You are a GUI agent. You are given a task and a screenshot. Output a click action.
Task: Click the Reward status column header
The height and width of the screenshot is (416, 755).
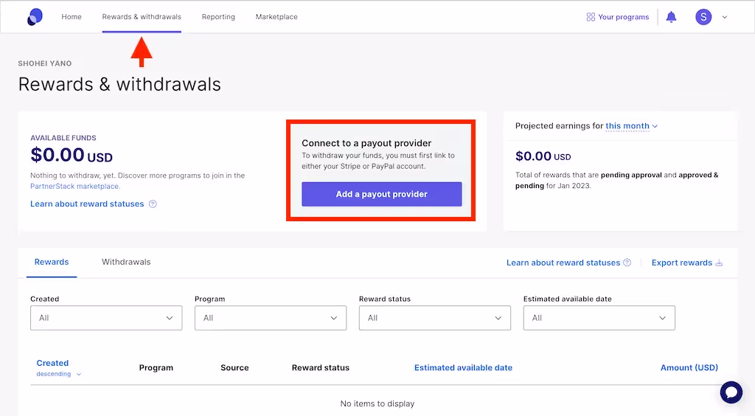321,367
